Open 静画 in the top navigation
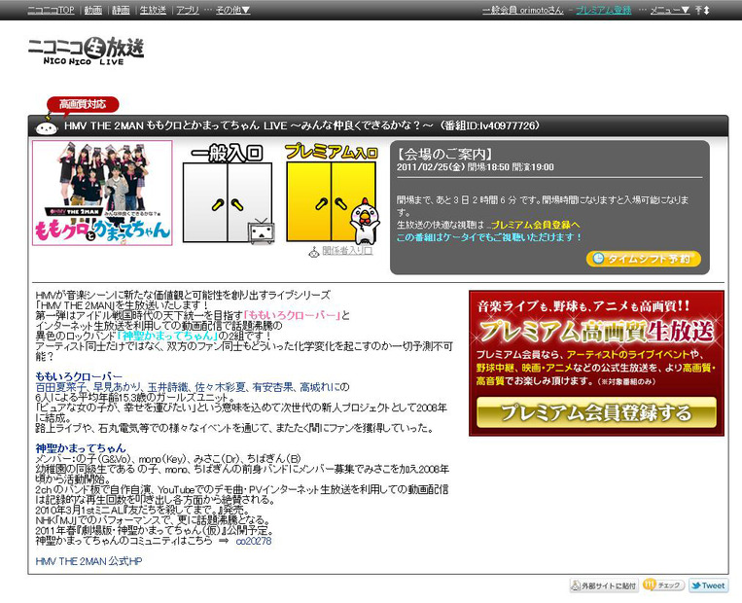This screenshot has width=742, height=603. point(121,10)
